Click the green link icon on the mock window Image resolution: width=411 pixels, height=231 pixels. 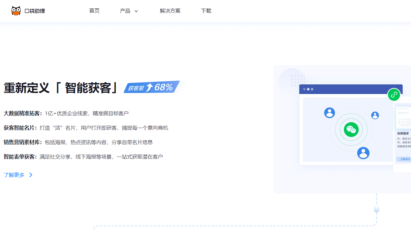394,95
